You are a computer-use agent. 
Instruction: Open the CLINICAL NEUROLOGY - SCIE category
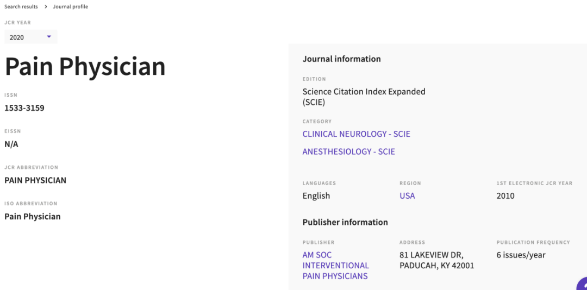coord(357,134)
